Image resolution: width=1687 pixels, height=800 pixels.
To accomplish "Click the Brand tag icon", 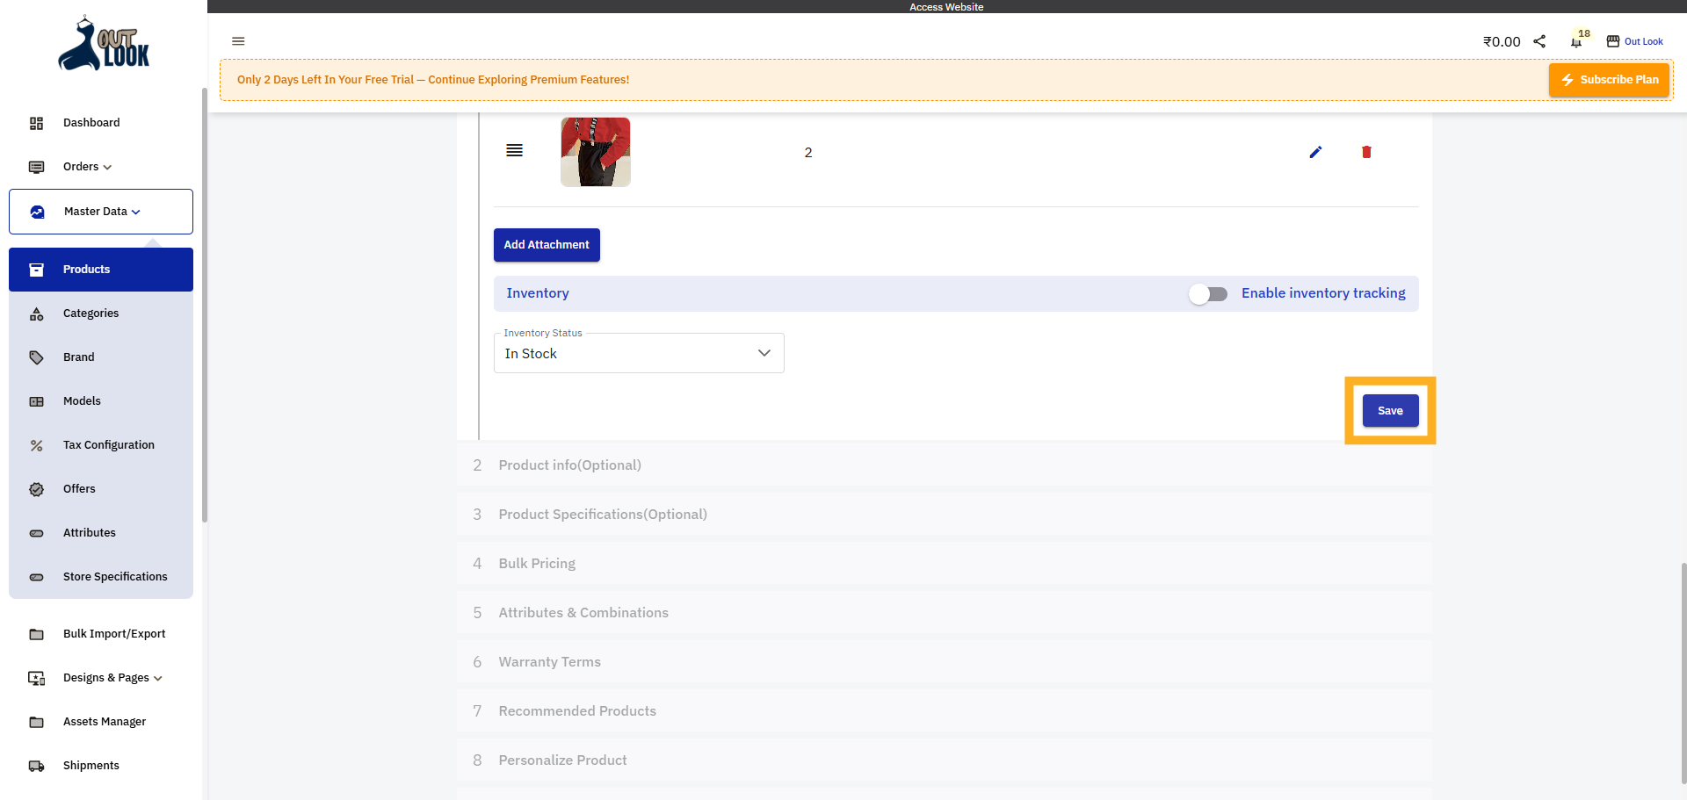I will [x=36, y=357].
